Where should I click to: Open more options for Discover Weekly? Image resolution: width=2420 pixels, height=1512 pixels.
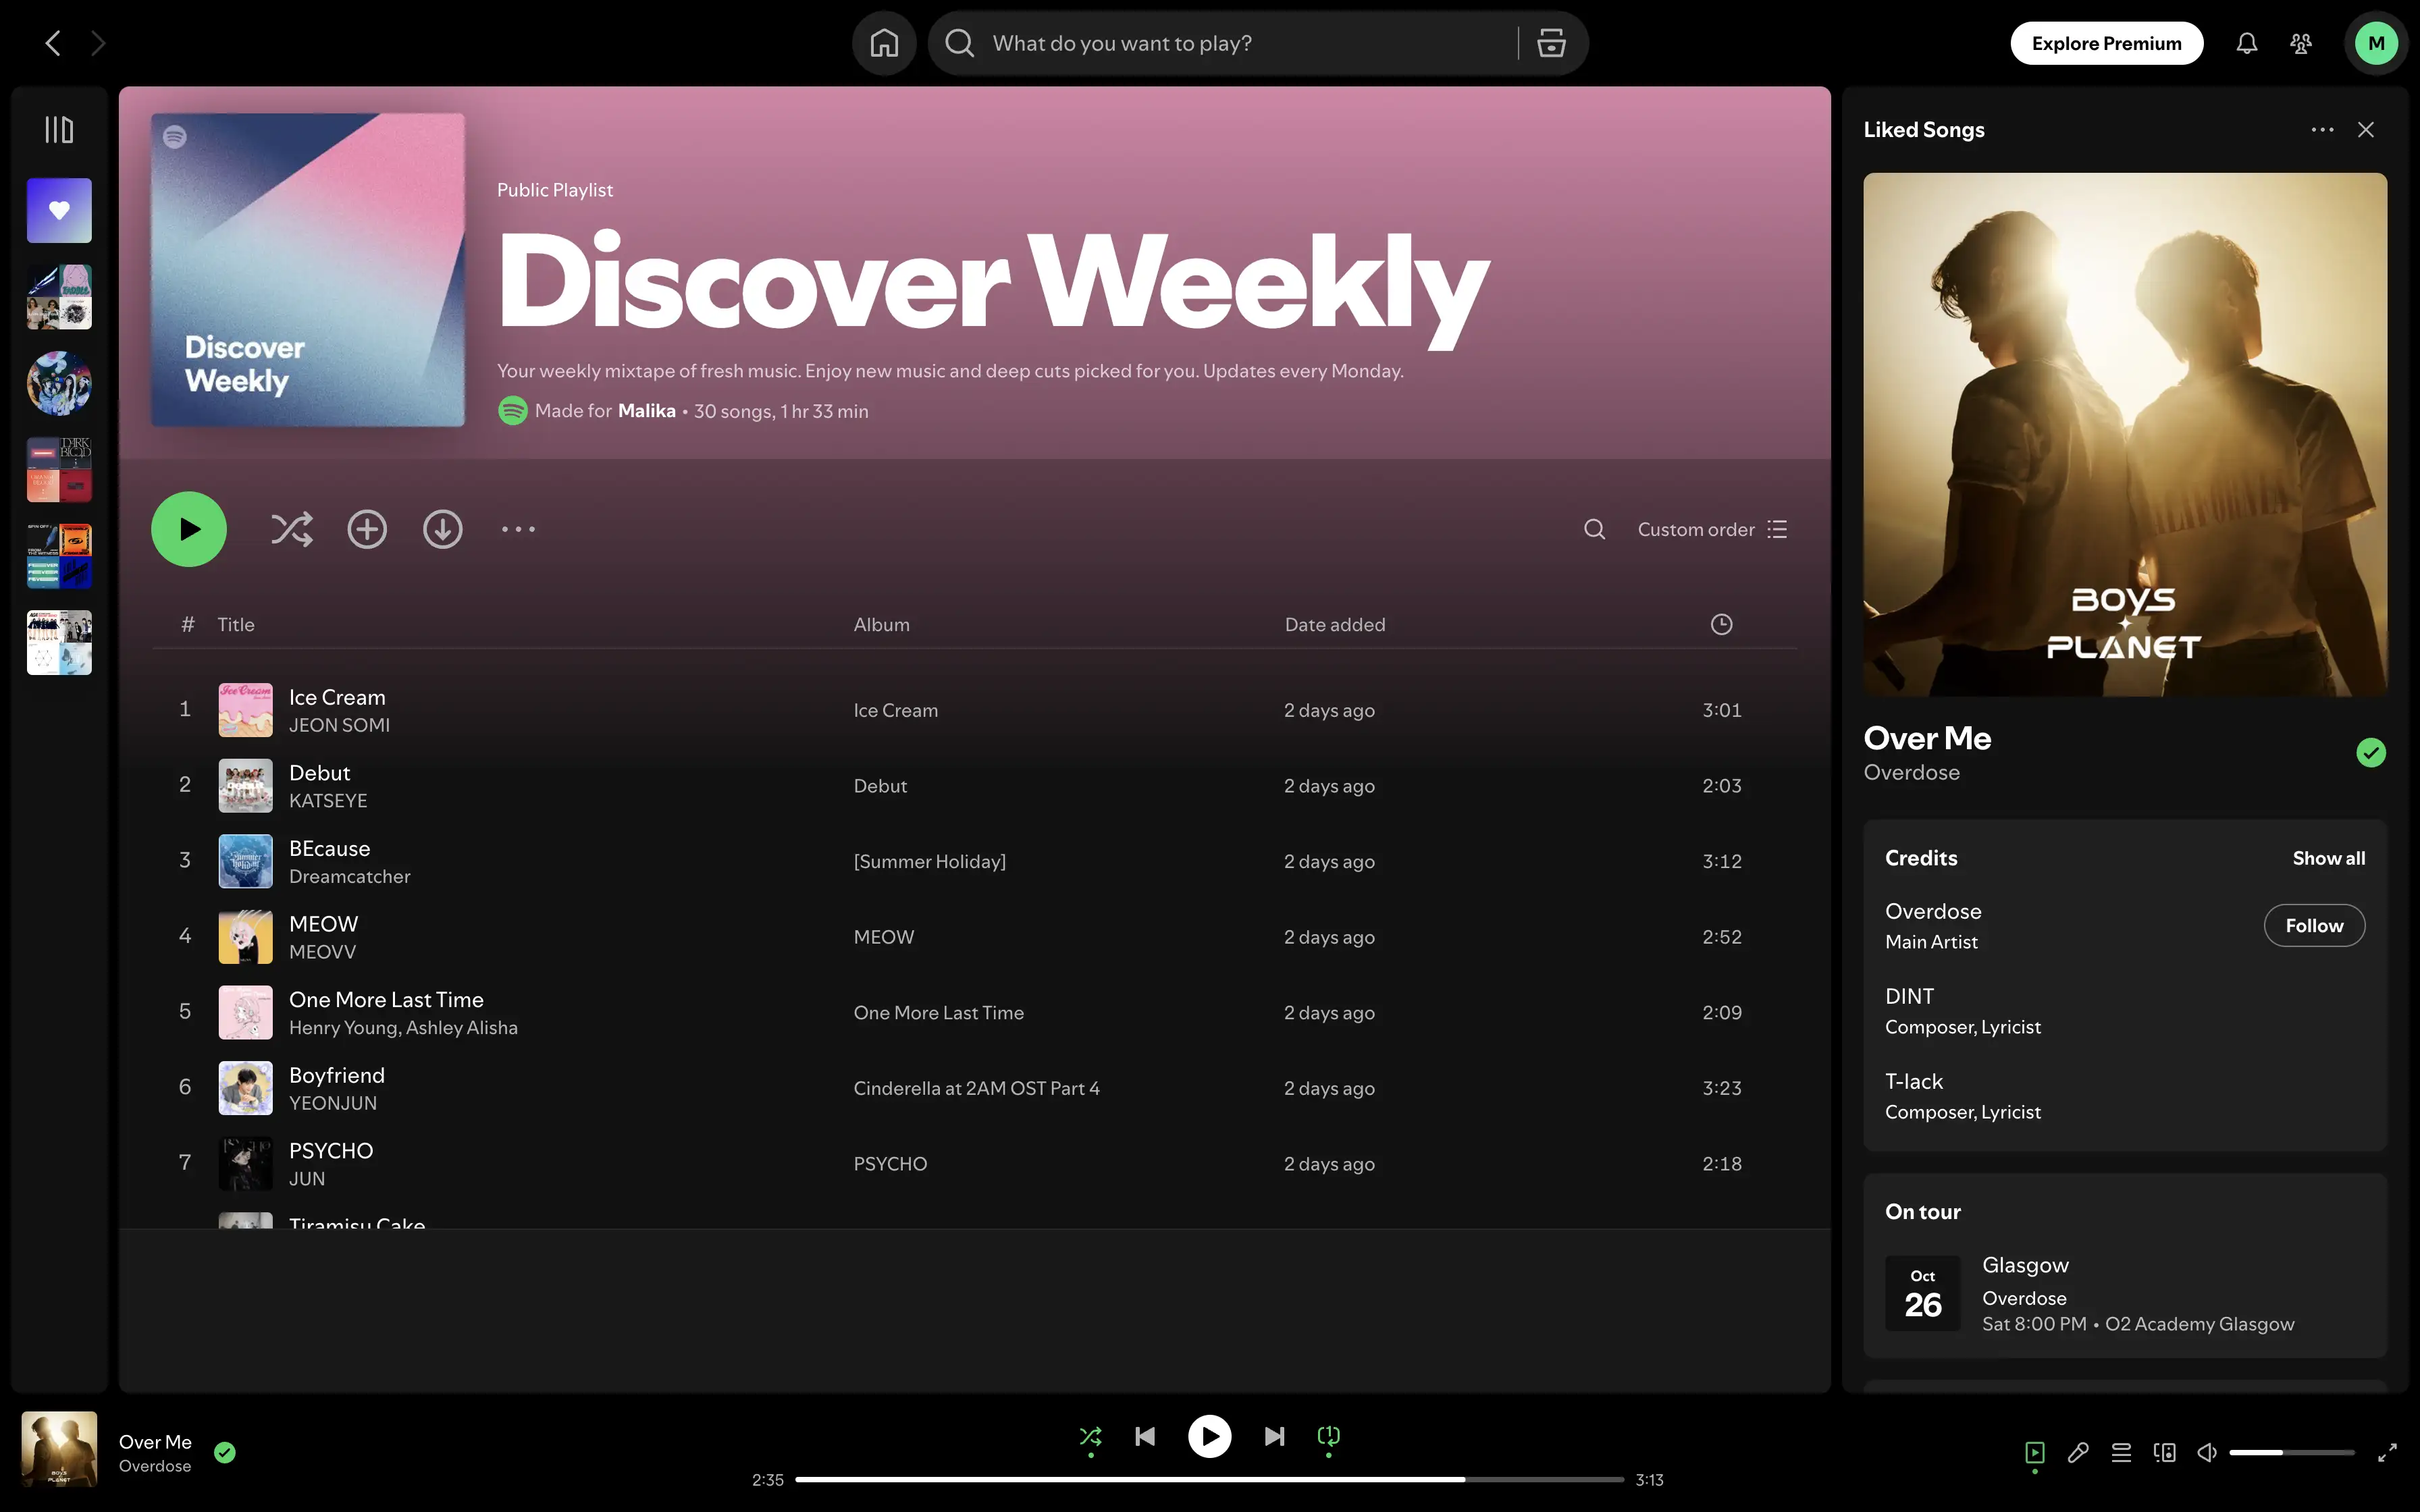coord(518,529)
